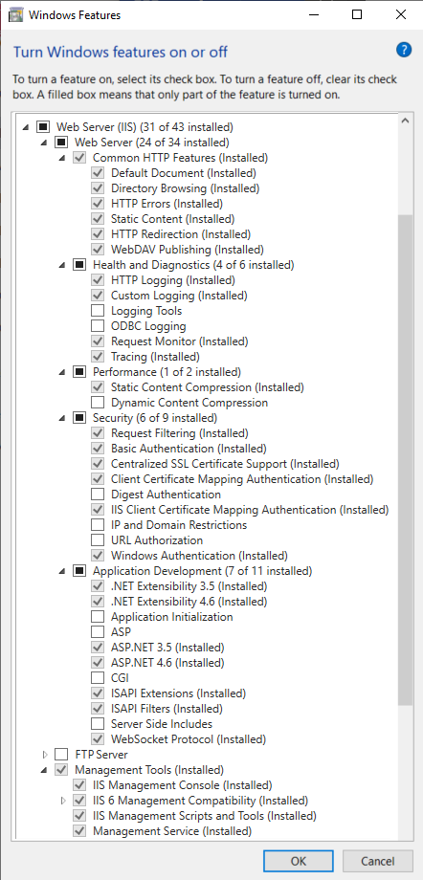Enable Logging Tools checkbox
This screenshot has width=423, height=880.
[x=98, y=310]
